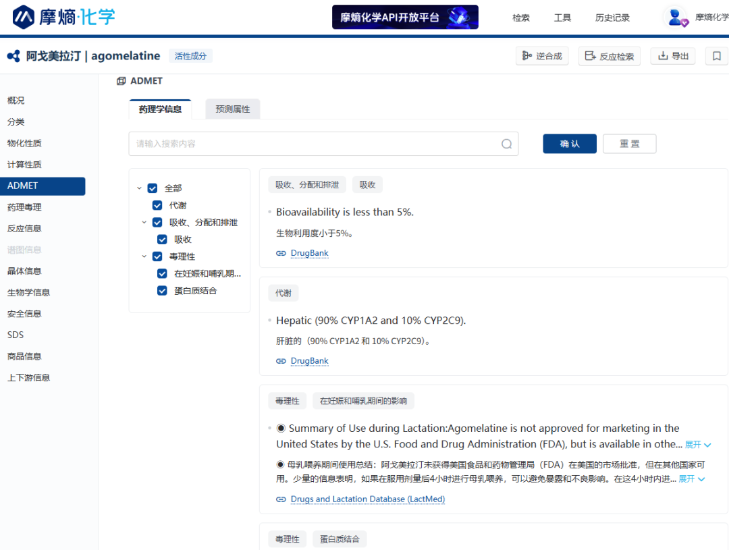The height and width of the screenshot is (550, 729).
Task: Toggle the 代谢 checkbox
Action: (x=157, y=205)
